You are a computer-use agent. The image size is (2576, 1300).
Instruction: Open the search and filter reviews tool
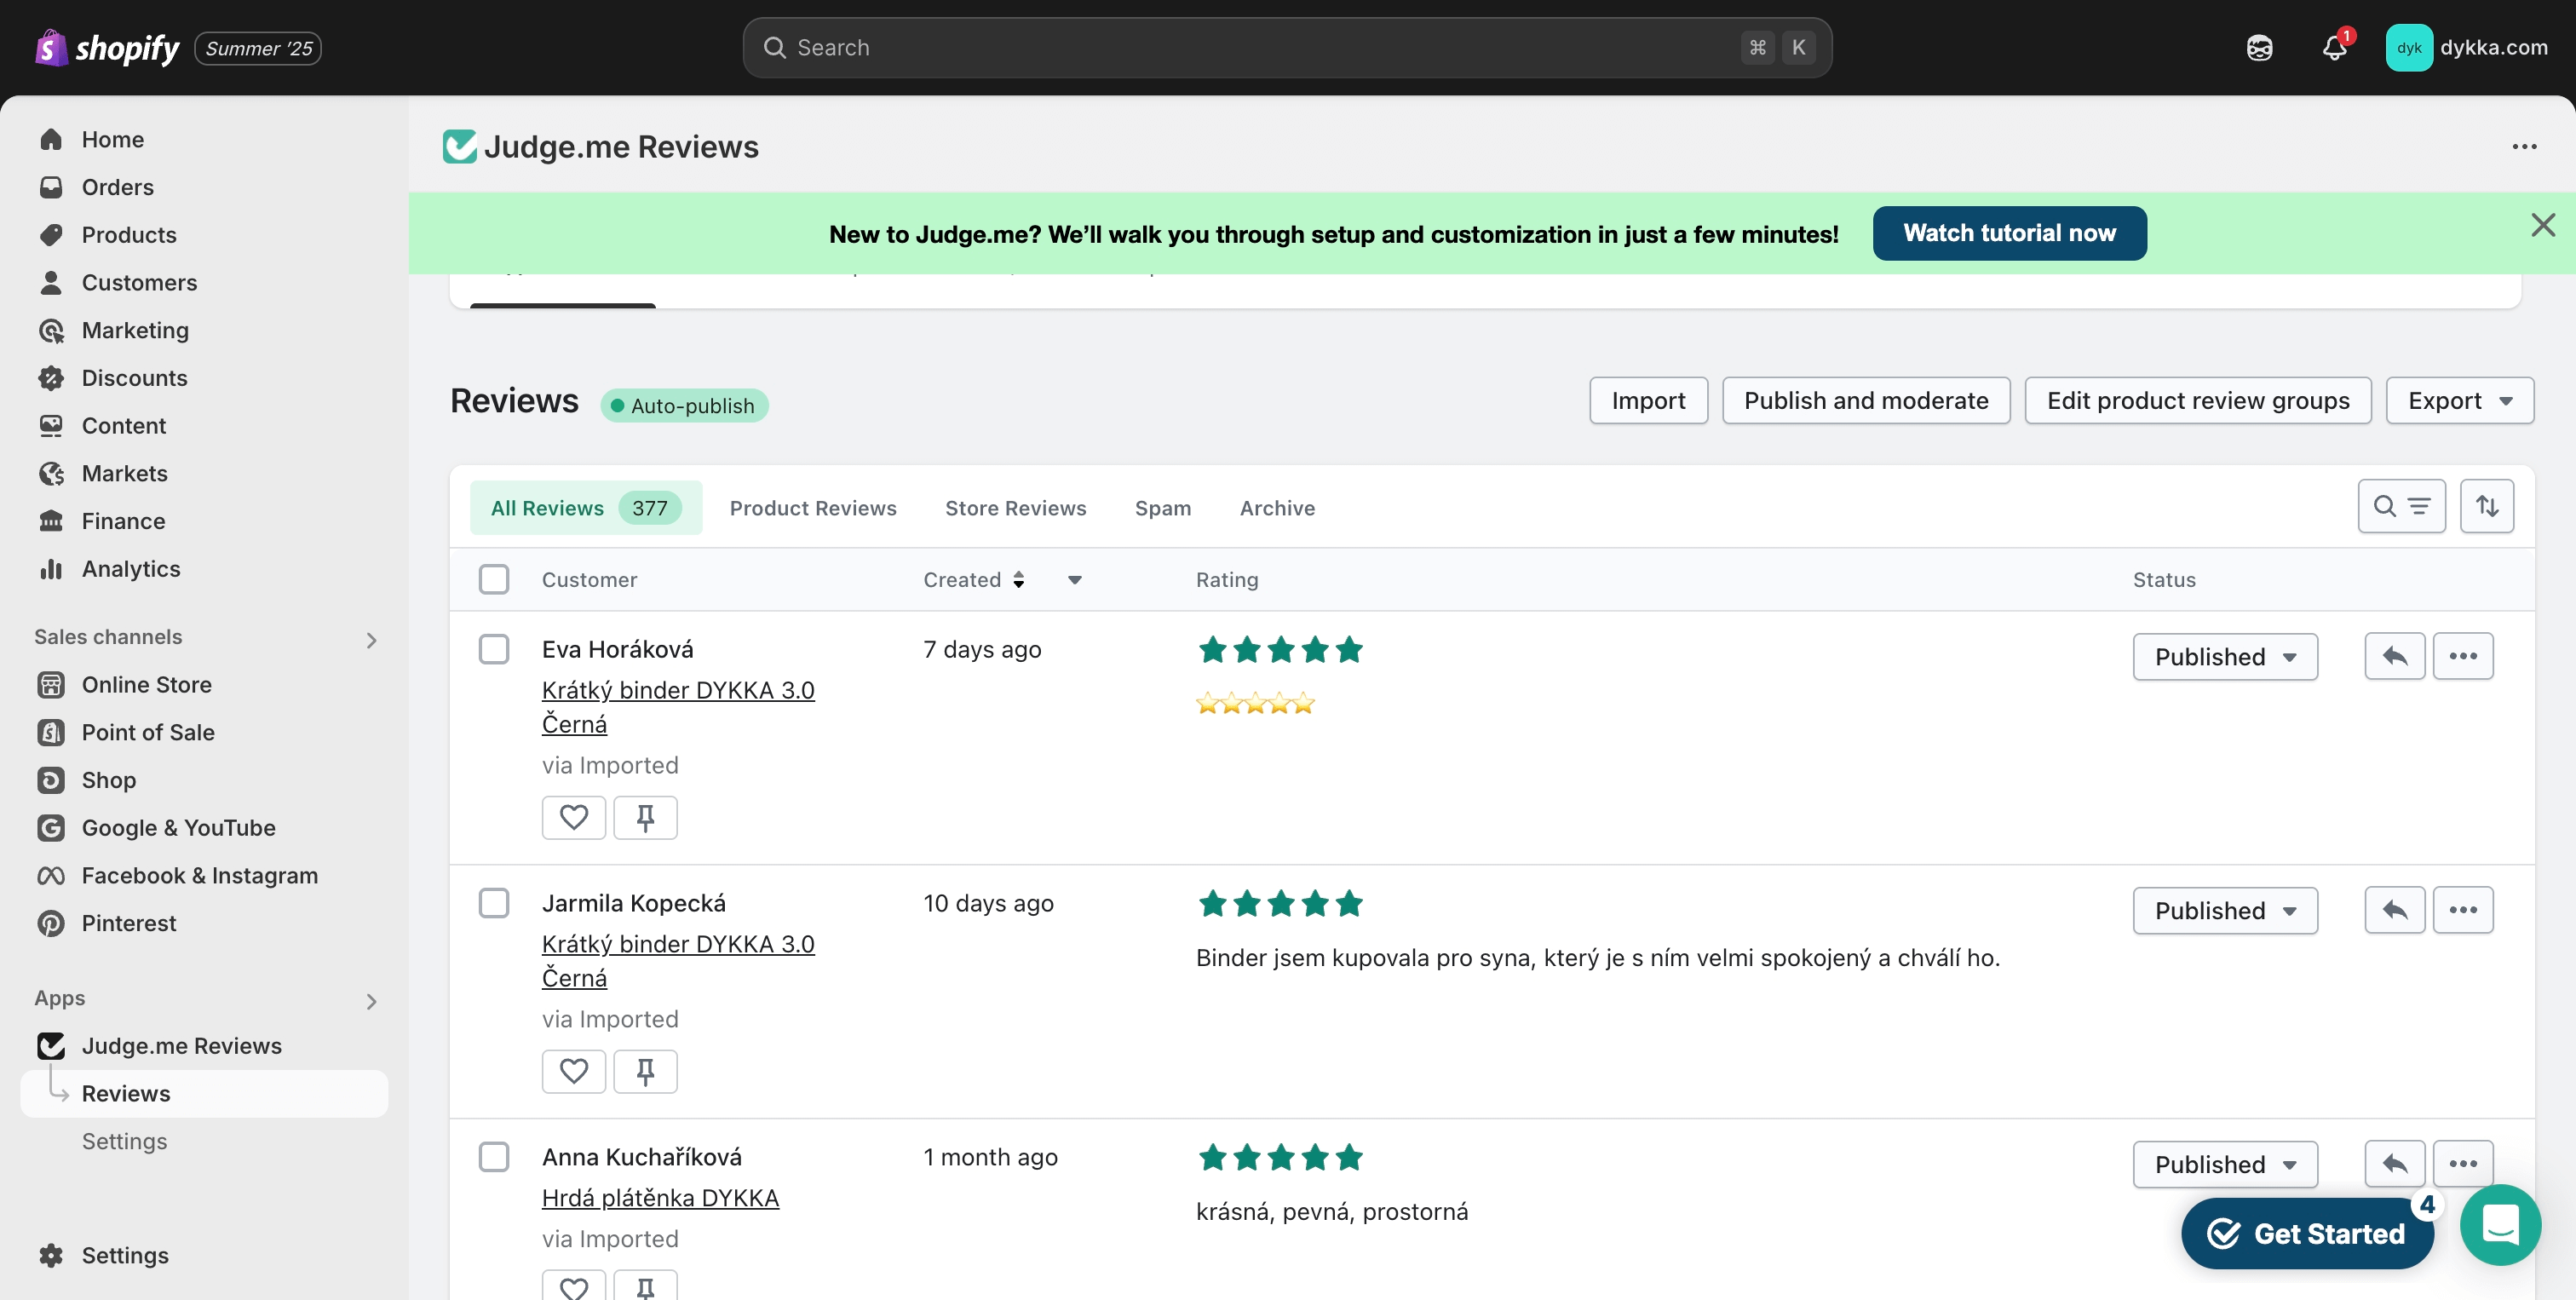[x=2401, y=506]
